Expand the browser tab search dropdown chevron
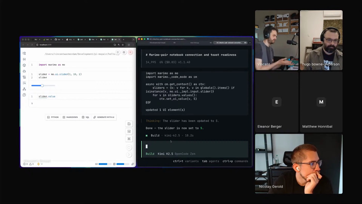 pos(133,39)
